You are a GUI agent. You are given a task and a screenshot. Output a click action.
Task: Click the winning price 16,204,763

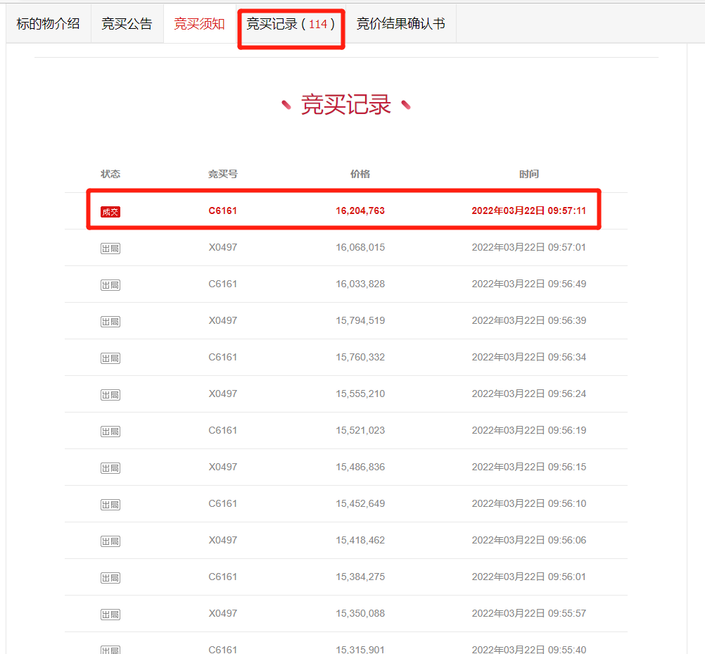(360, 210)
